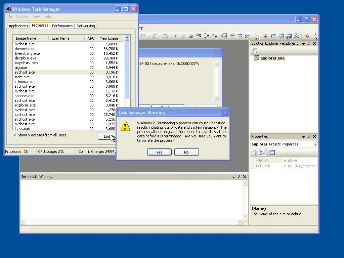
Task: Switch to the Networking tab
Action: click(x=86, y=26)
